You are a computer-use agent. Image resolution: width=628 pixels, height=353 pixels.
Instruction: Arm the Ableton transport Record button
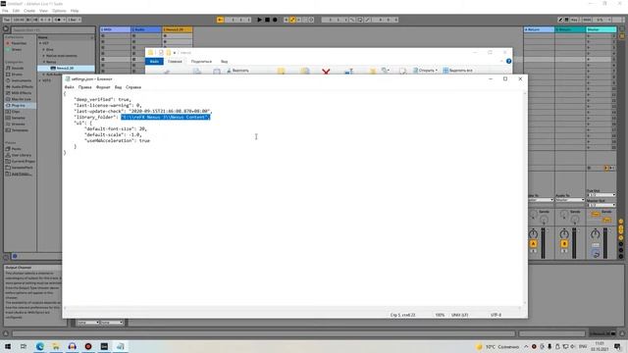coord(275,20)
